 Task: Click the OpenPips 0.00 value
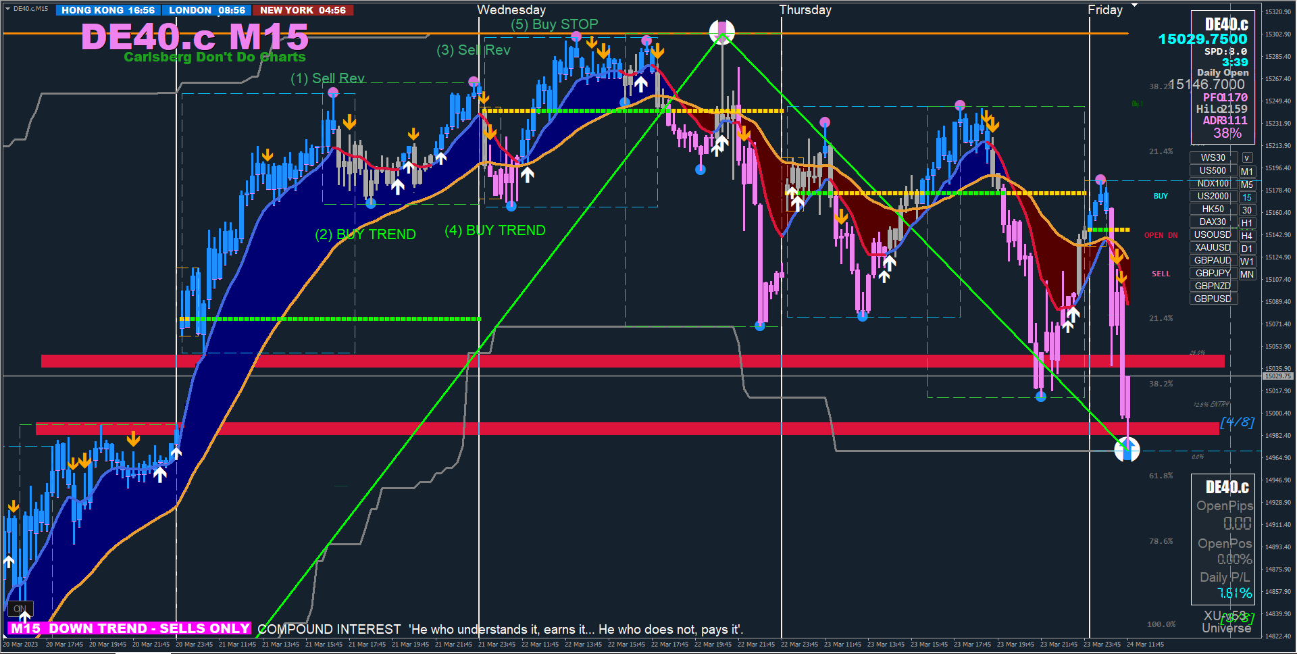(x=1238, y=524)
